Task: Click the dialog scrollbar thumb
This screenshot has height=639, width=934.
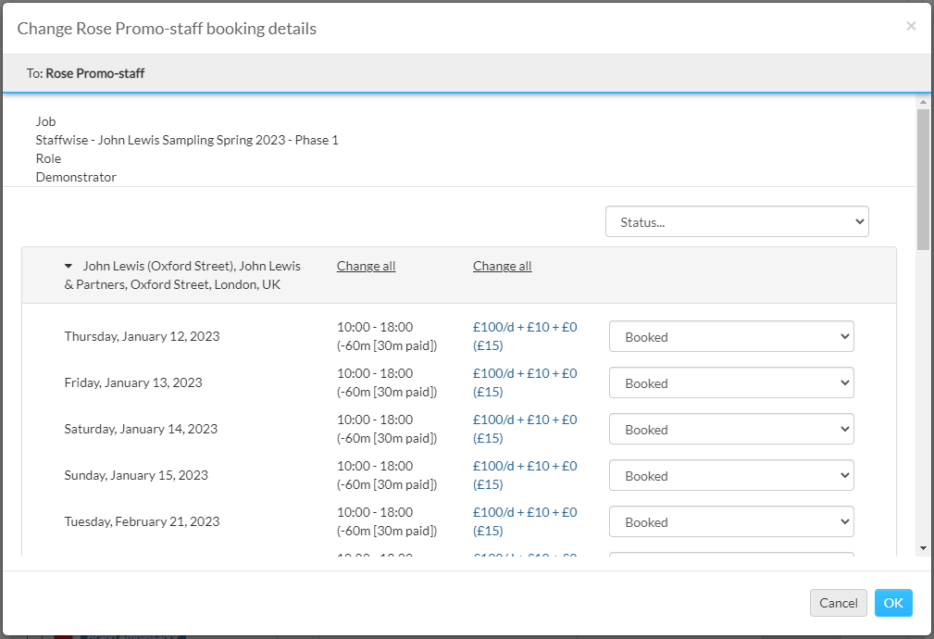Action: coord(923,179)
